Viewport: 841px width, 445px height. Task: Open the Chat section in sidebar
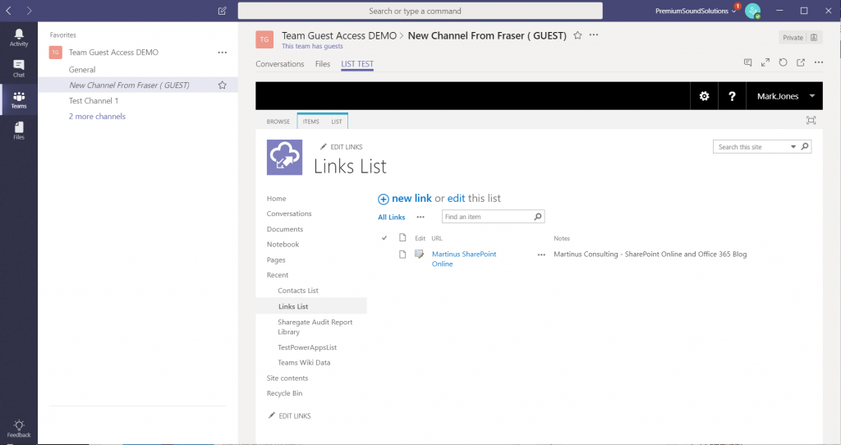(x=19, y=69)
